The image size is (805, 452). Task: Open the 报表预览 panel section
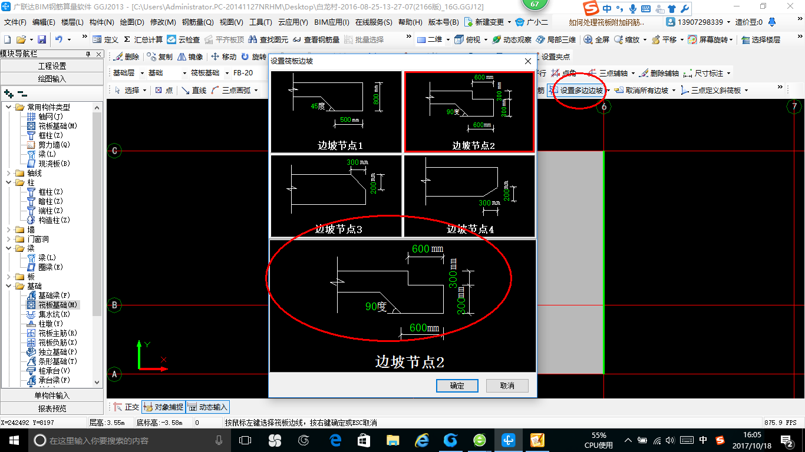pos(52,408)
